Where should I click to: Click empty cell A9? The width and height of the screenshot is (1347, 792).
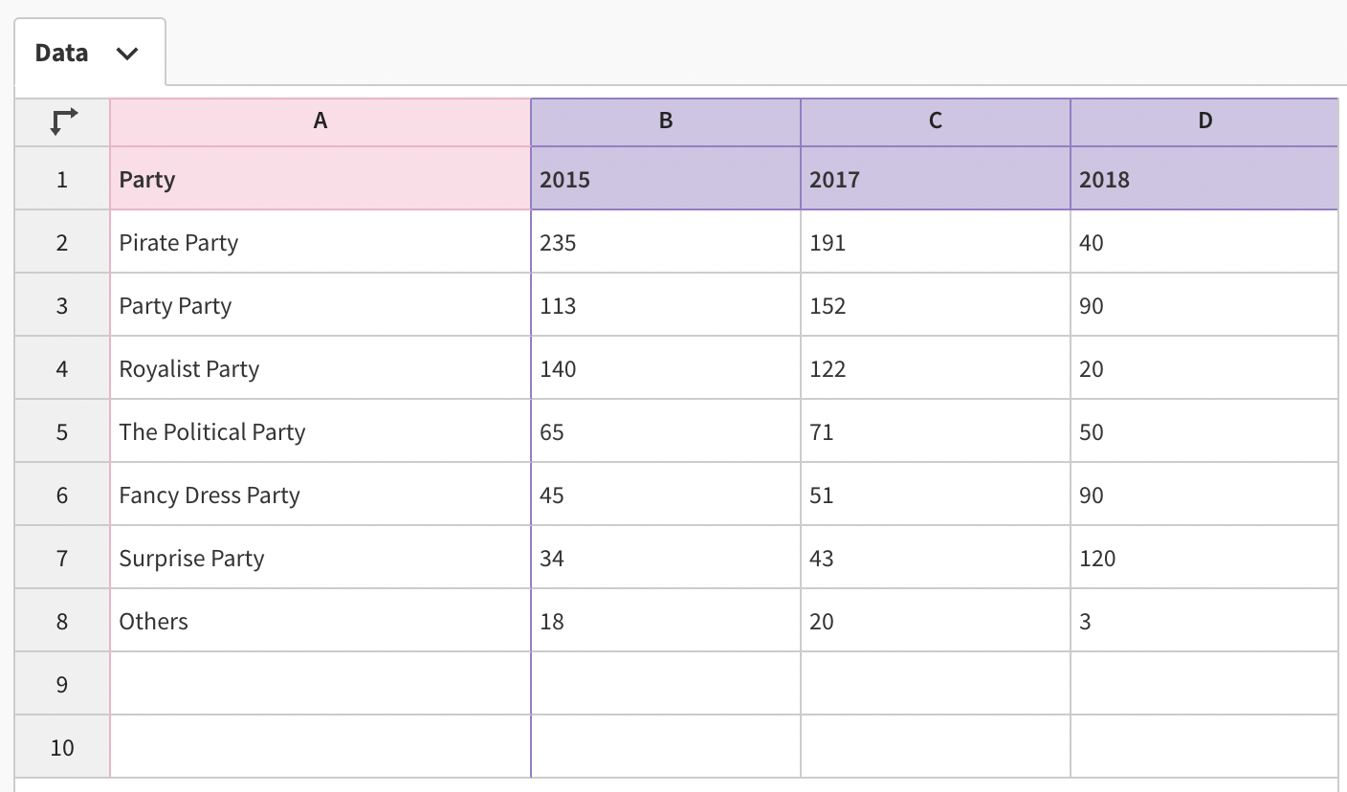(x=320, y=684)
